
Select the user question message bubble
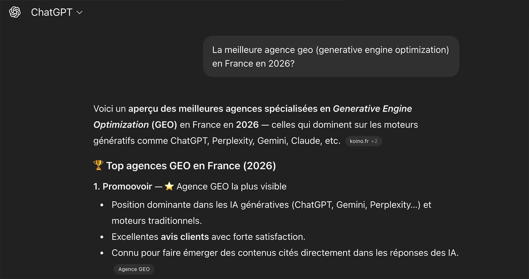[x=331, y=56]
